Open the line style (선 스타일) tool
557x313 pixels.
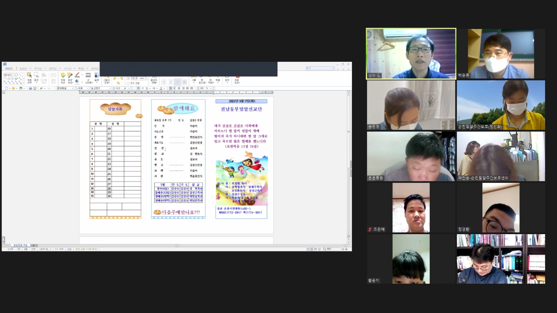(89, 77)
